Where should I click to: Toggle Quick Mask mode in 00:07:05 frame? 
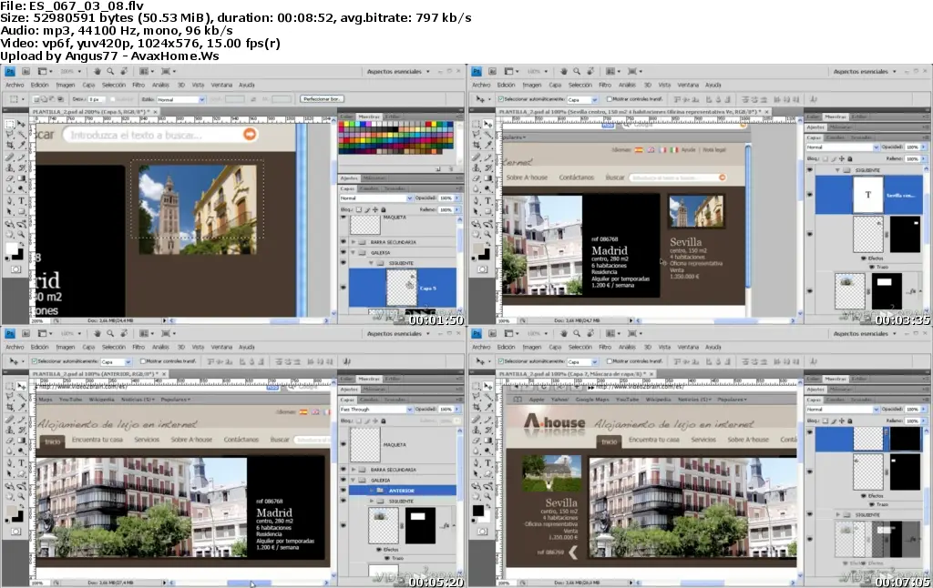[482, 532]
